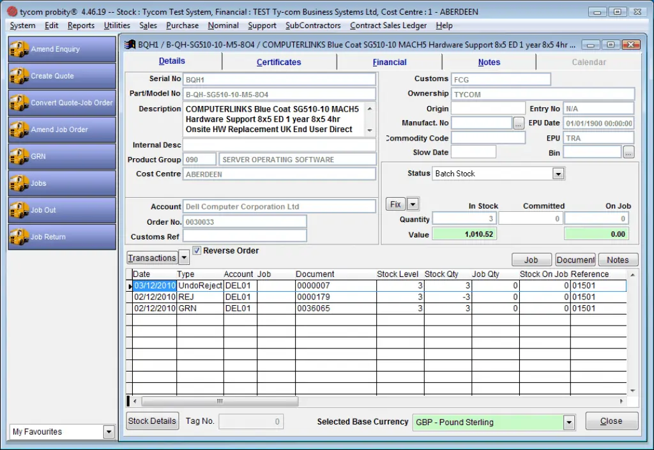Click in the Origin field
This screenshot has height=450, width=654.
(x=488, y=109)
